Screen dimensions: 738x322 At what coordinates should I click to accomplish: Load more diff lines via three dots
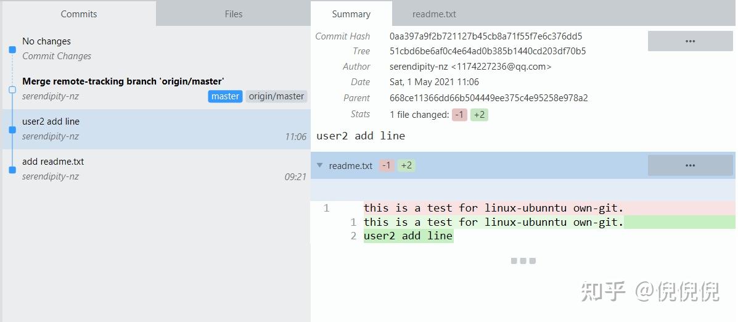coord(523,261)
